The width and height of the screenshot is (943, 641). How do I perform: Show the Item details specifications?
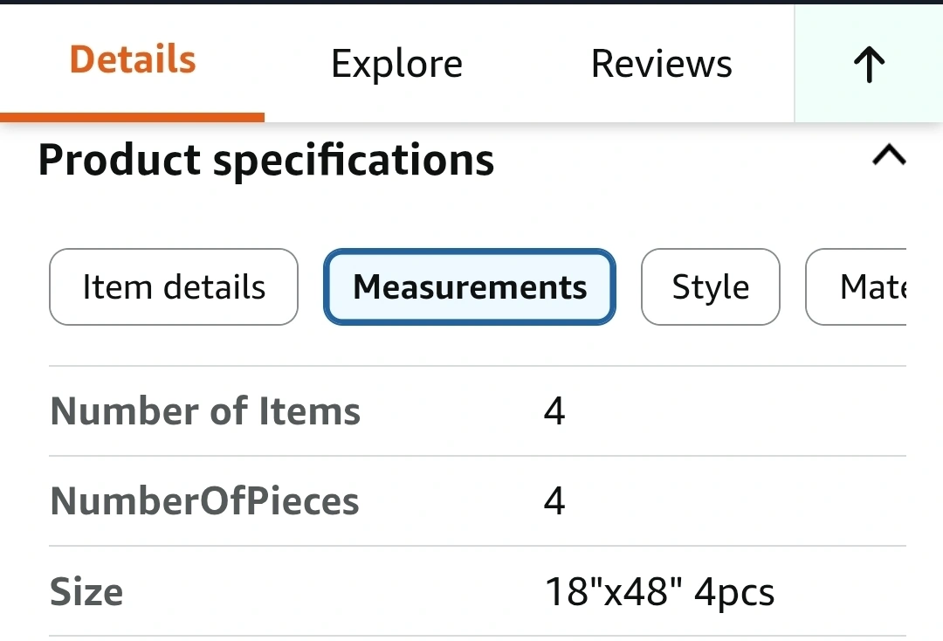174,287
